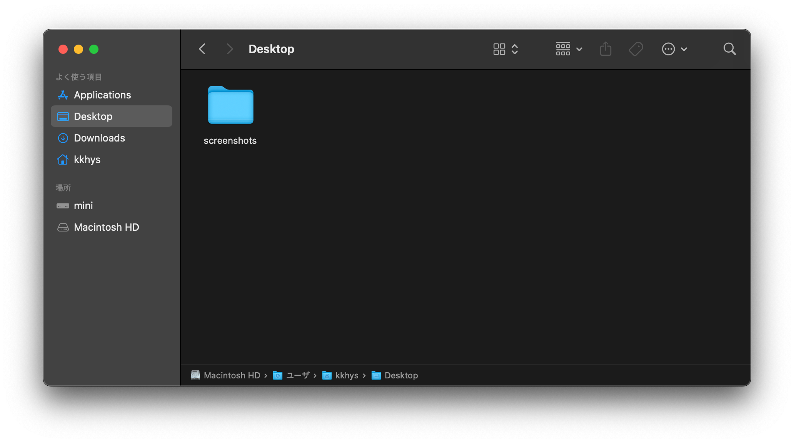Open the kkhys home folder from sidebar
The width and height of the screenshot is (794, 443).
pyautogui.click(x=87, y=159)
